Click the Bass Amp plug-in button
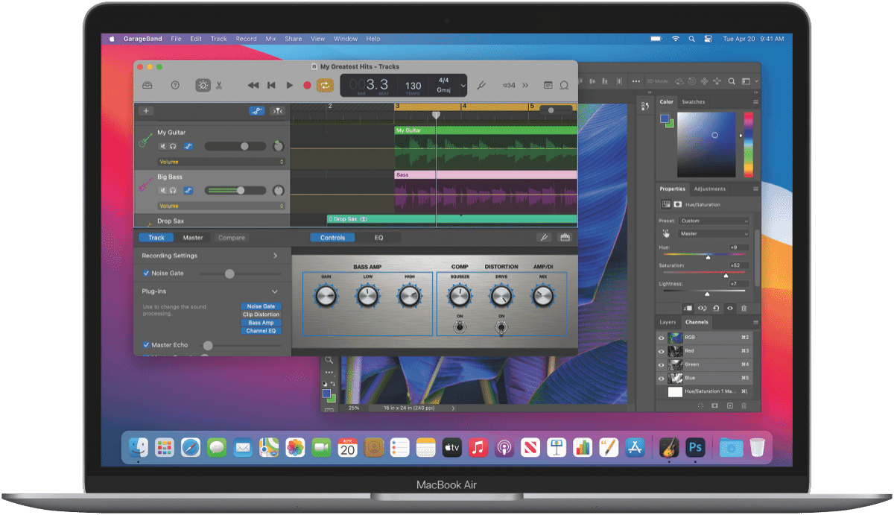894x515 pixels. tap(261, 323)
